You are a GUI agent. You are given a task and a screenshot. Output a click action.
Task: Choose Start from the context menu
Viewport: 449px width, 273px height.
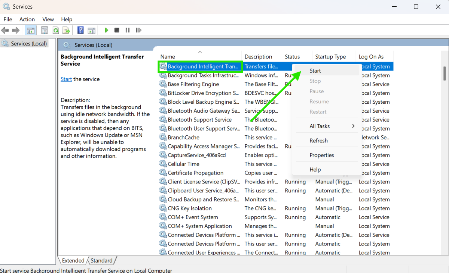[x=327, y=71]
